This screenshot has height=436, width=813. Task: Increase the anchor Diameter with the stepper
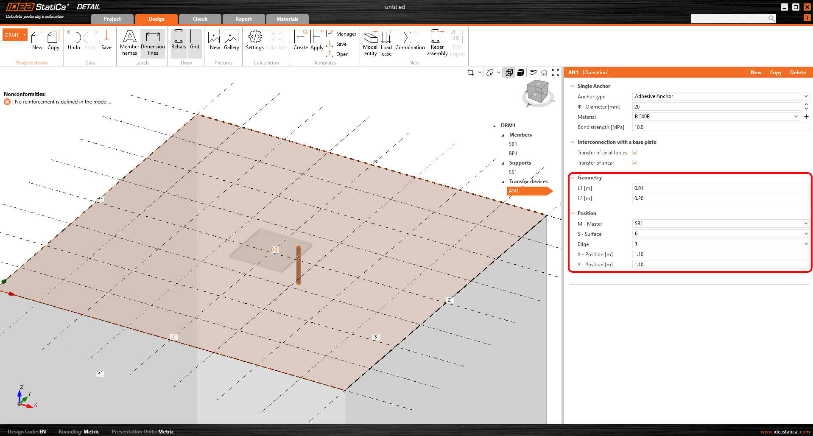point(806,104)
